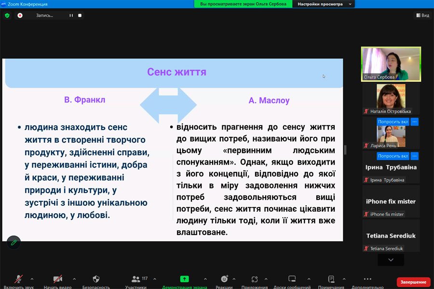Click the А. Маслоу heading on slide
This screenshot has height=289, width=434.
269,100
